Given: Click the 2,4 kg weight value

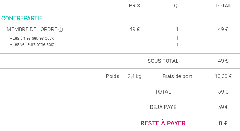Looking at the screenshot, I should tap(134, 76).
